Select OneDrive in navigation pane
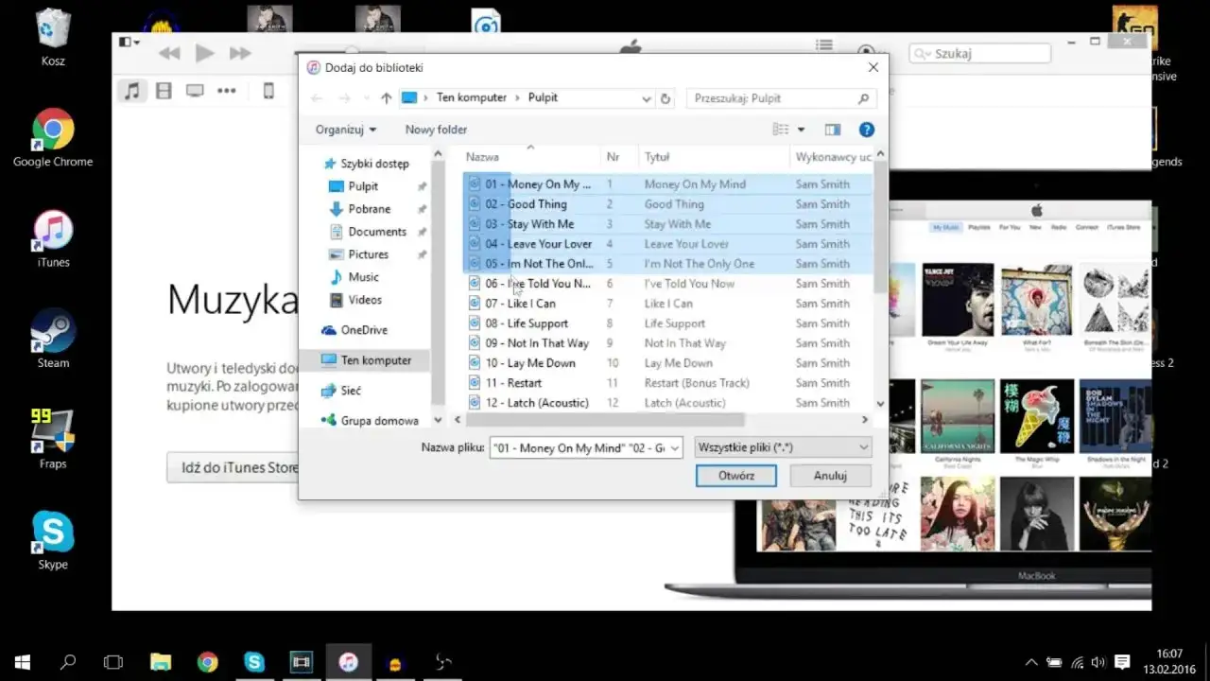The image size is (1210, 681). (364, 330)
